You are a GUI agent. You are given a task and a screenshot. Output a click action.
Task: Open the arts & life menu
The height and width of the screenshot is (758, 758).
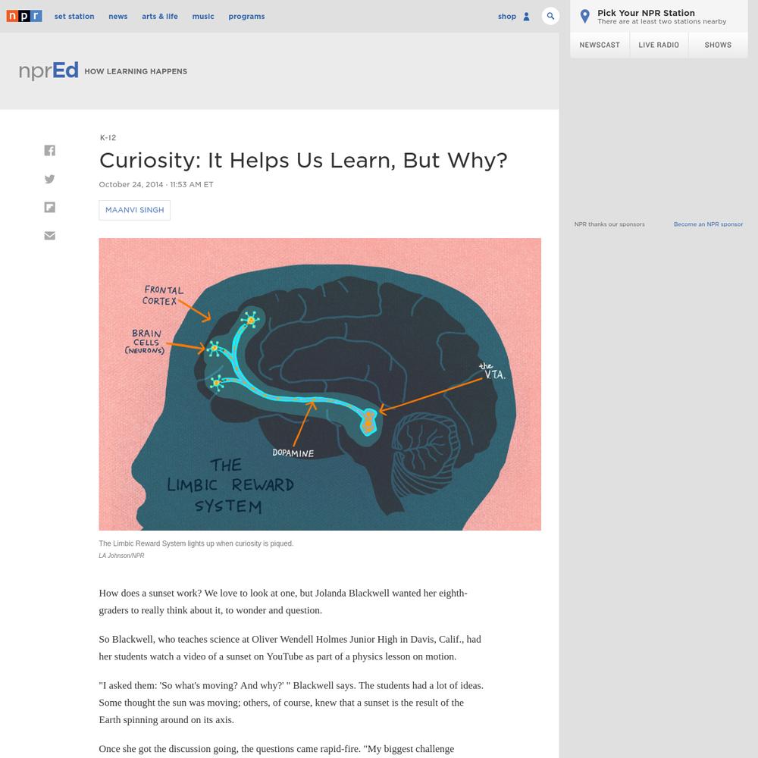click(x=159, y=17)
